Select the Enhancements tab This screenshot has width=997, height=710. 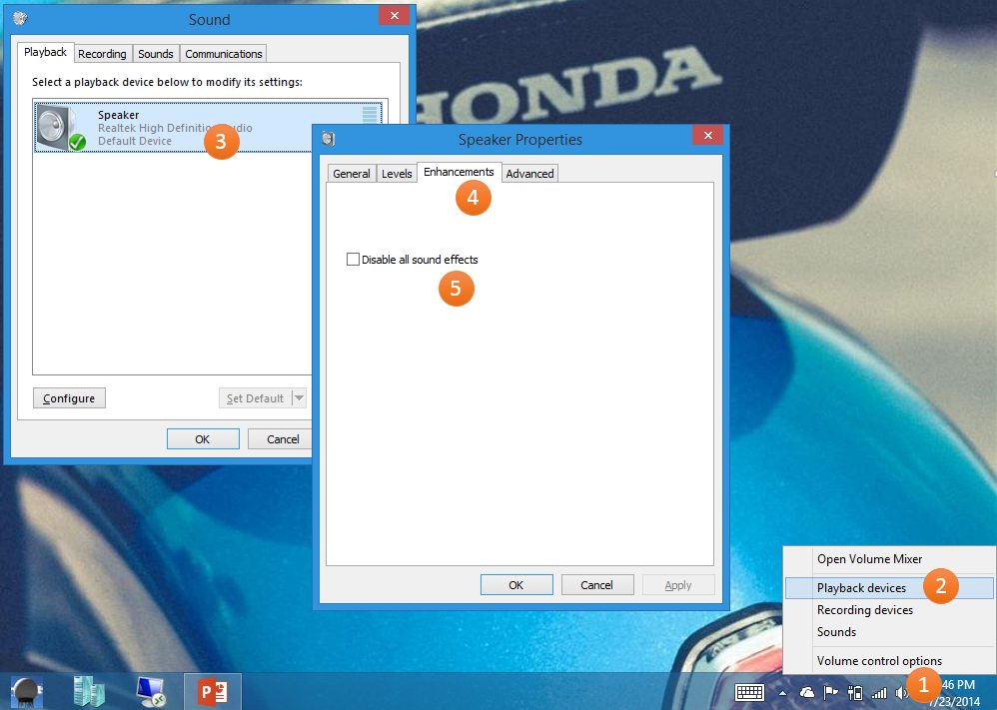[x=460, y=172]
